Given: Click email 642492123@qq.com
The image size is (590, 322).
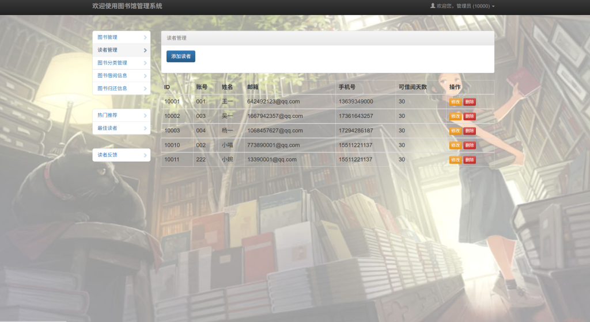Looking at the screenshot, I should (274, 102).
